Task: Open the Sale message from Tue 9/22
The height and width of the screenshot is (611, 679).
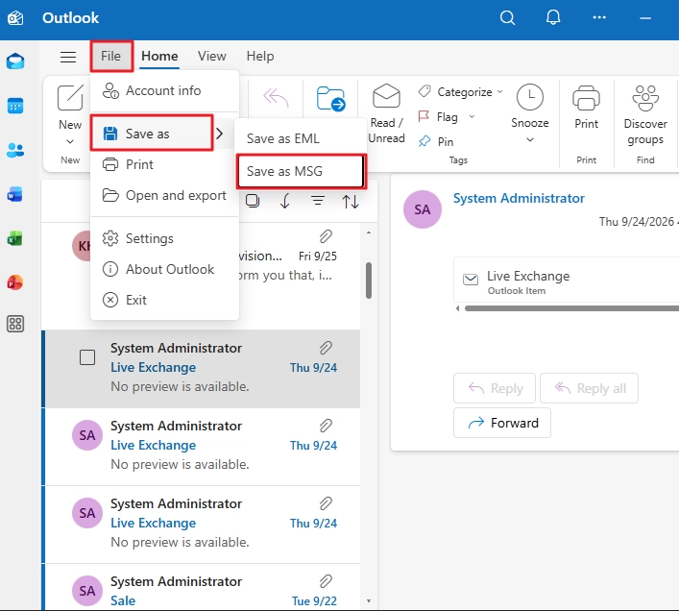Action: tap(203, 587)
